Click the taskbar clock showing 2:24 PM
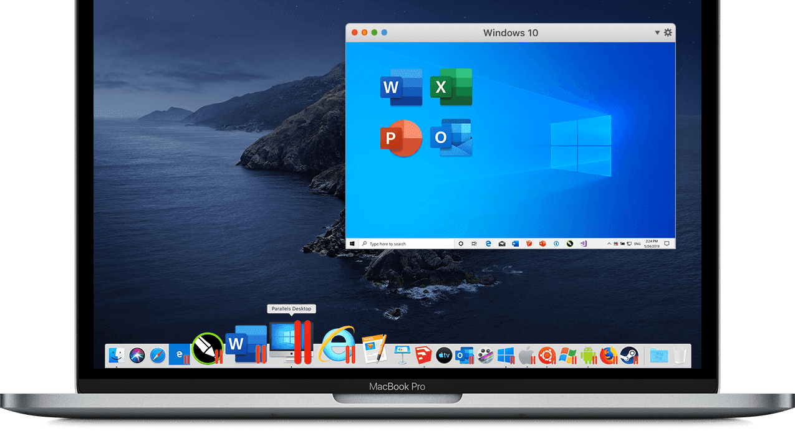Screen dimensions: 795x431 pos(651,244)
